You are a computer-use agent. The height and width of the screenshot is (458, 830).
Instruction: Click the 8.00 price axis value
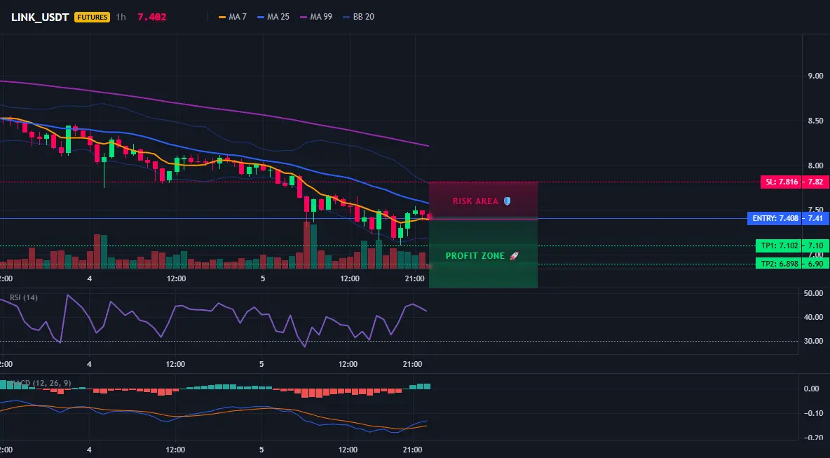816,166
